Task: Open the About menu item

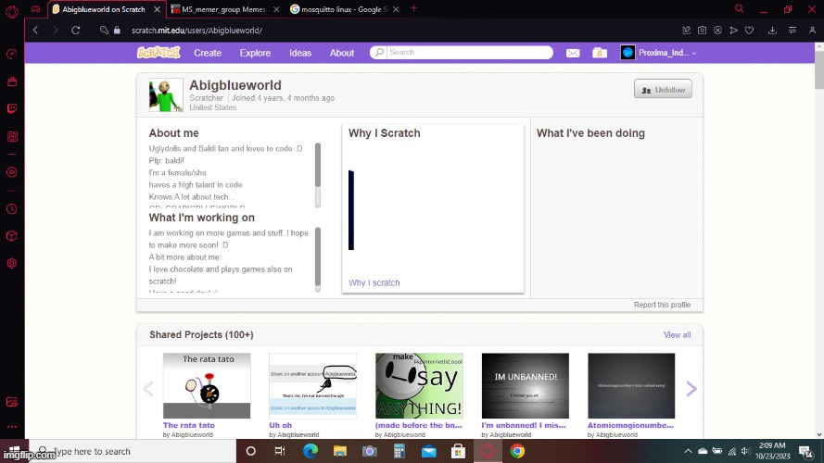Action: pyautogui.click(x=342, y=53)
